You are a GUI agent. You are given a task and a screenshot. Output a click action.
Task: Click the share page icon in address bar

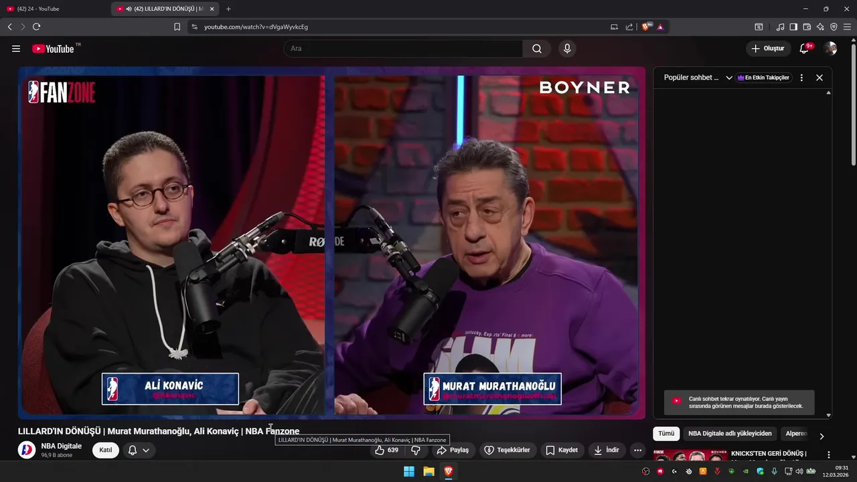(629, 27)
